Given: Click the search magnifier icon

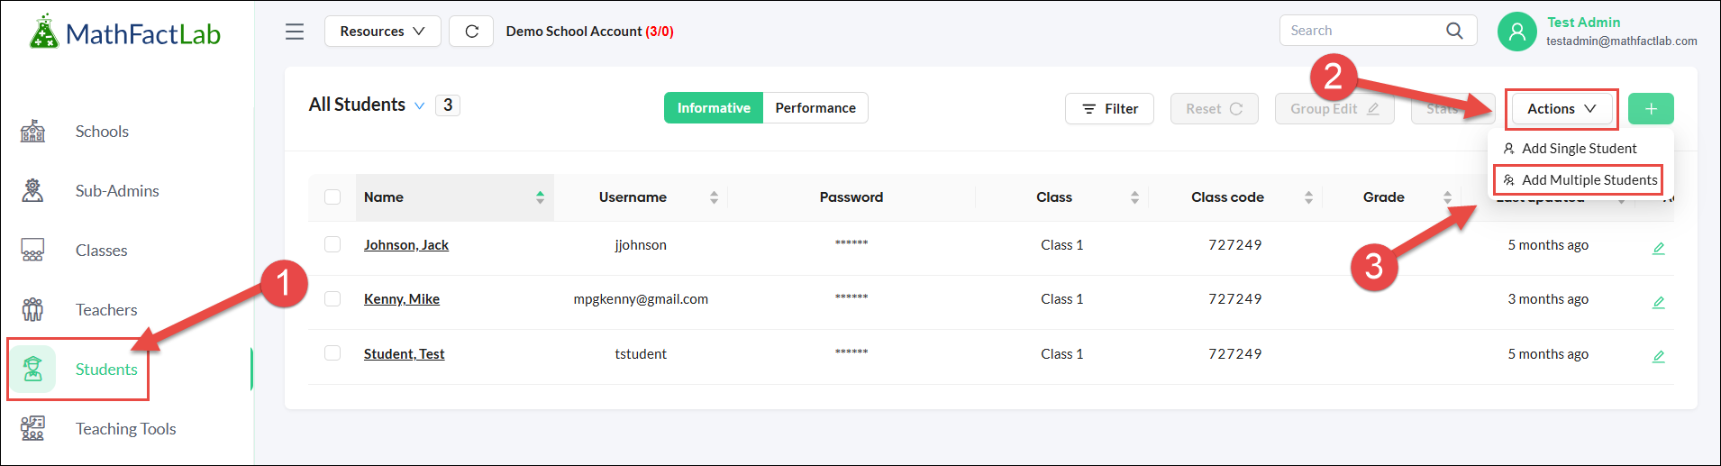Looking at the screenshot, I should (x=1454, y=31).
